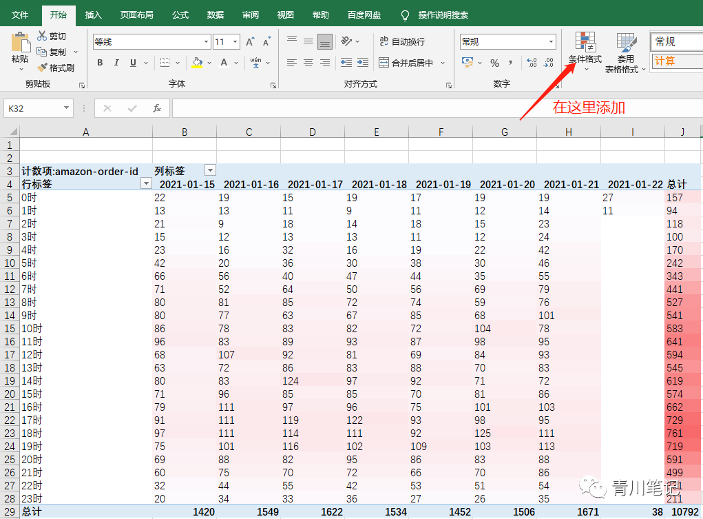
Task: Open Format as Table (套用表格格式)
Action: tap(625, 52)
